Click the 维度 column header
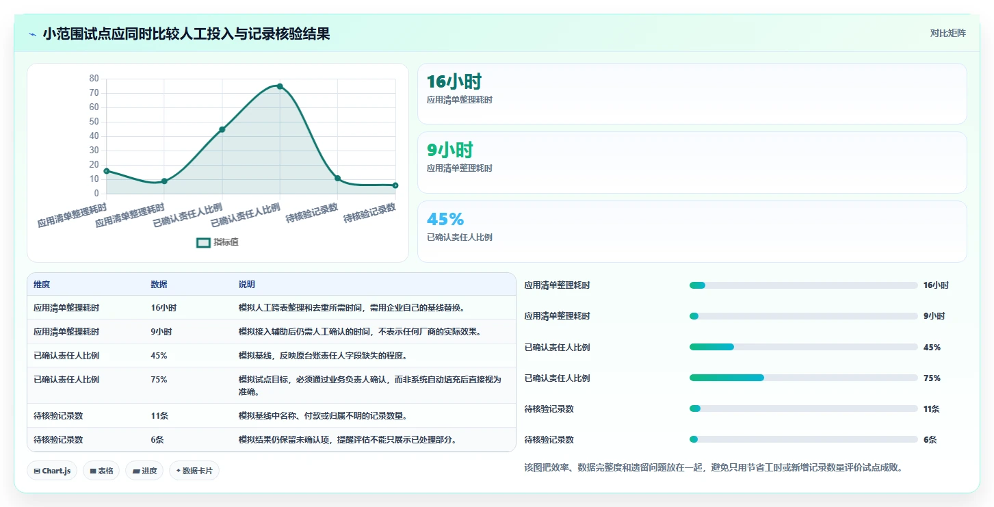Viewport: 994px width, 507px height. [42, 285]
